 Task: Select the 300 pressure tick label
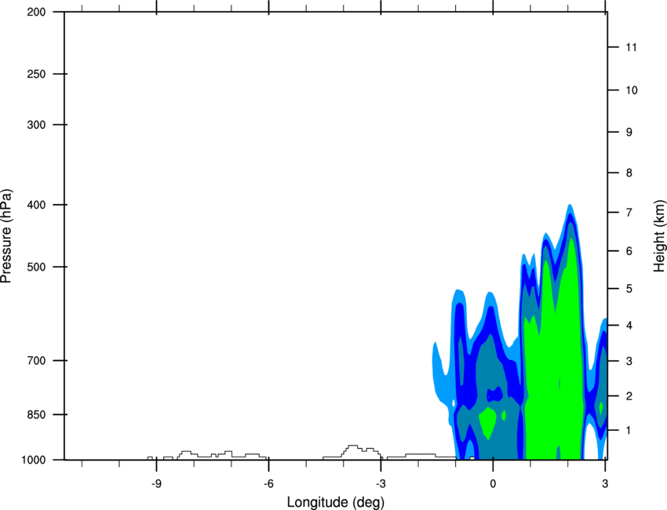[x=36, y=125]
